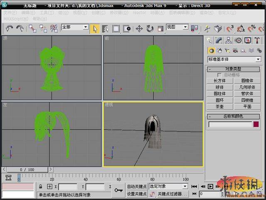Choose the Cameras category icon

click(235, 50)
